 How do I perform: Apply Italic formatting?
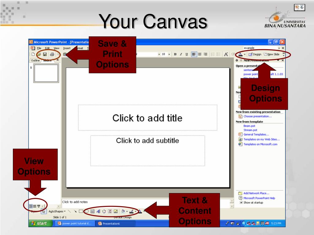tap(181, 54)
